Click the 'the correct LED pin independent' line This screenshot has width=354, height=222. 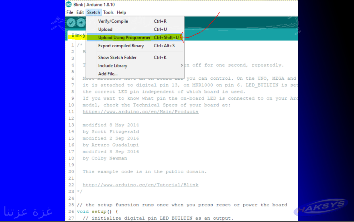coord(164,92)
